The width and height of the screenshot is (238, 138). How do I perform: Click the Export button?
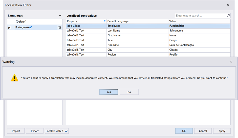35,131
